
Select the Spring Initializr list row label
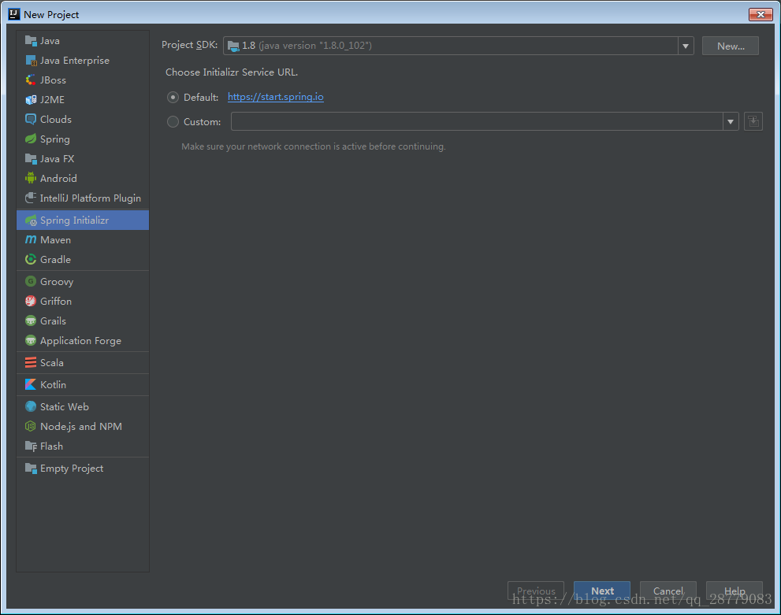click(x=74, y=220)
